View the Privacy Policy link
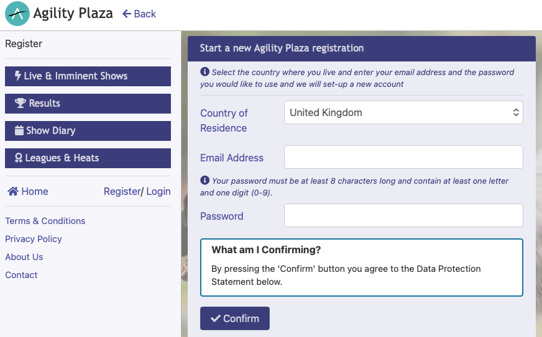 pyautogui.click(x=34, y=239)
